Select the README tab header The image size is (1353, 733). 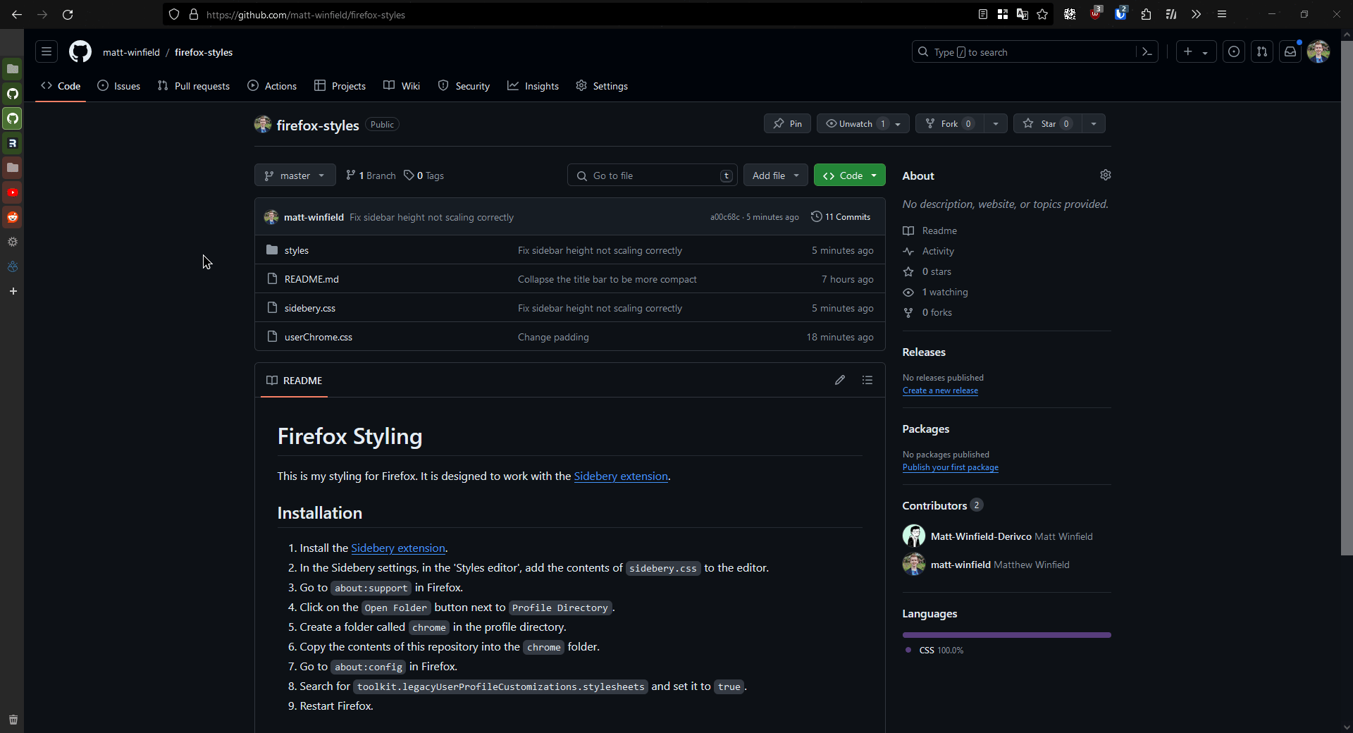(295, 380)
